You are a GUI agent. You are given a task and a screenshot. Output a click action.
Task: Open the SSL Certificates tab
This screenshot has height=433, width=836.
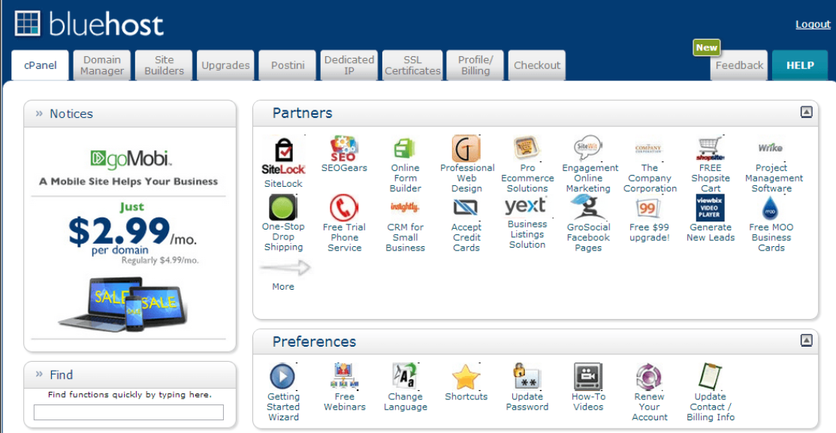[x=412, y=65]
